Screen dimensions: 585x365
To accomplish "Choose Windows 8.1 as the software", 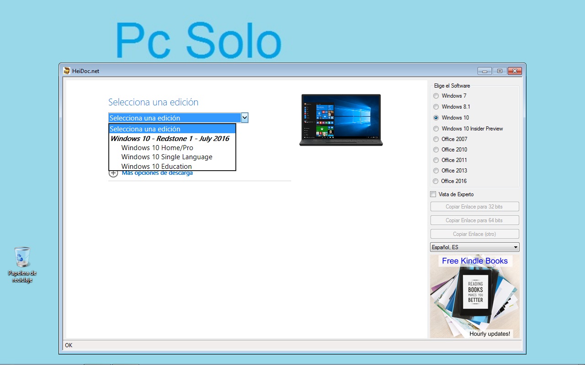I will [x=436, y=107].
